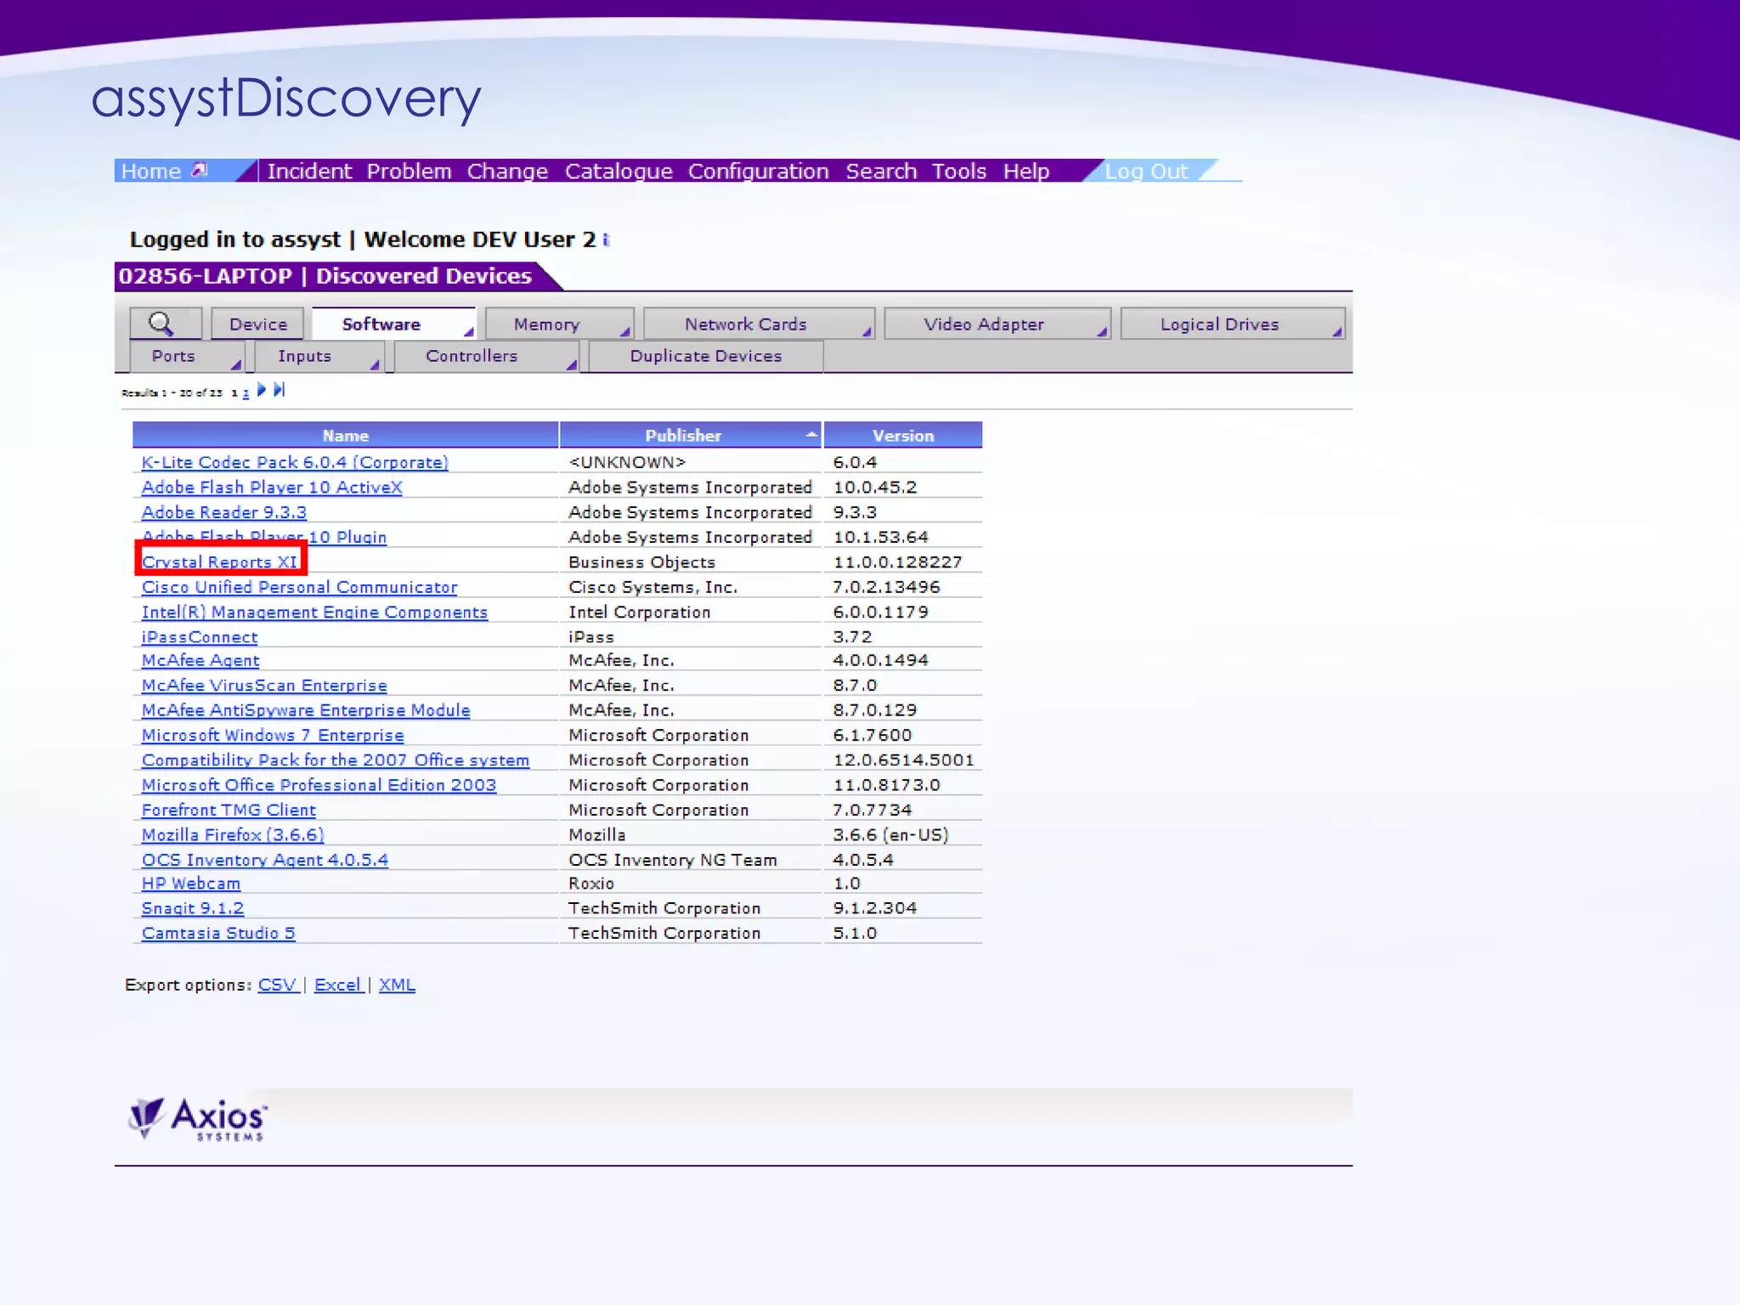The image size is (1740, 1305).
Task: Open Crystal Reports XI software entry
Action: point(219,562)
